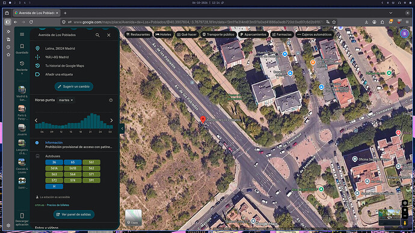Bookmark this page with the star icon
Viewport: 415px width, 233px height.
click(x=334, y=22)
